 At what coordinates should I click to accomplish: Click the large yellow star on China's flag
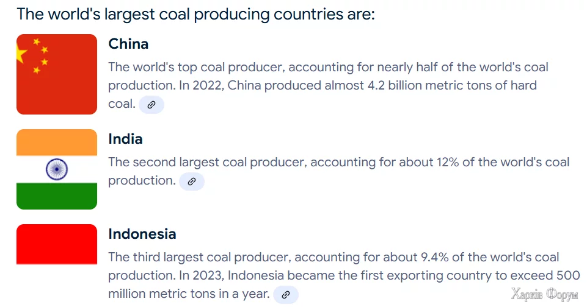click(21, 54)
